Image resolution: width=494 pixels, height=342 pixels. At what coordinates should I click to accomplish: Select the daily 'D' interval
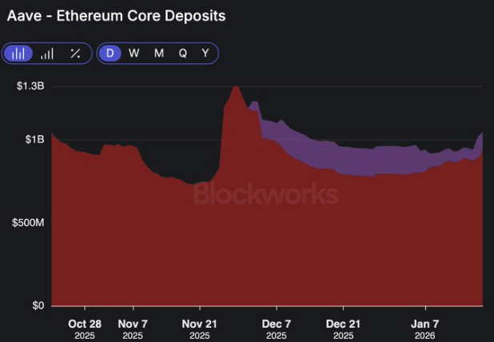pos(110,54)
